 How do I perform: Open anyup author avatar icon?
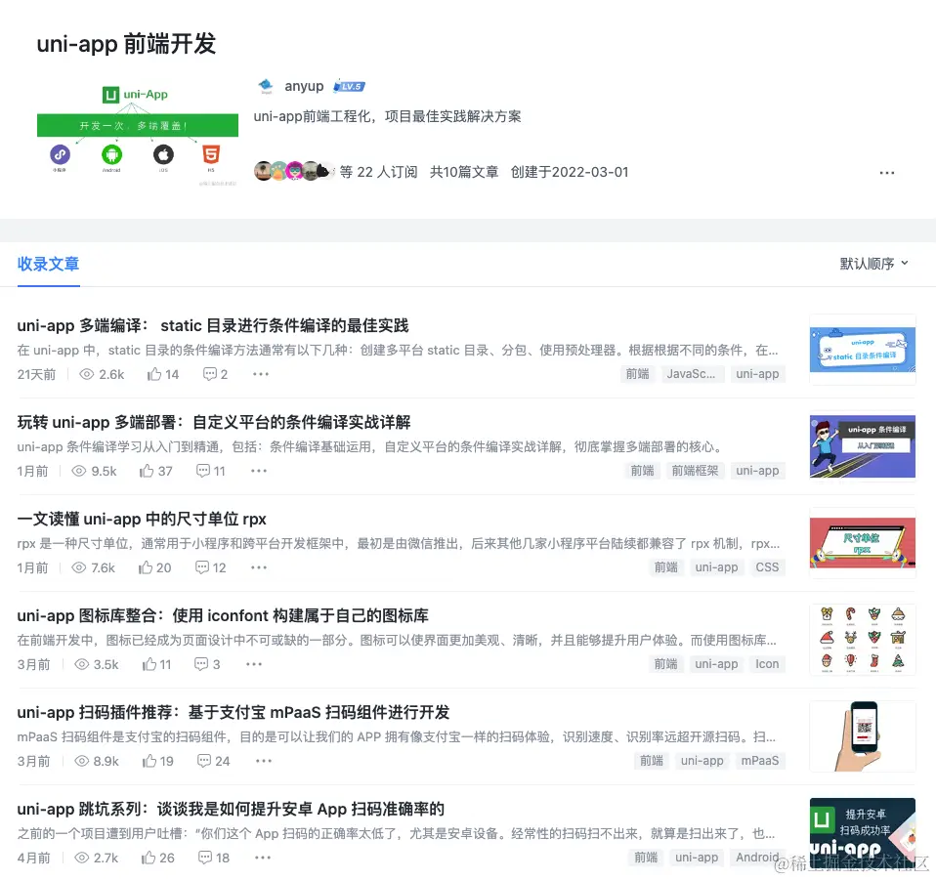[x=266, y=87]
